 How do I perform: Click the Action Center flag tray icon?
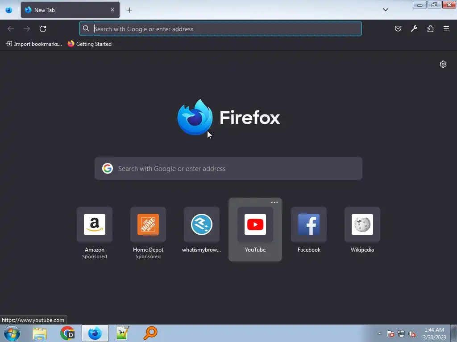pos(391,334)
